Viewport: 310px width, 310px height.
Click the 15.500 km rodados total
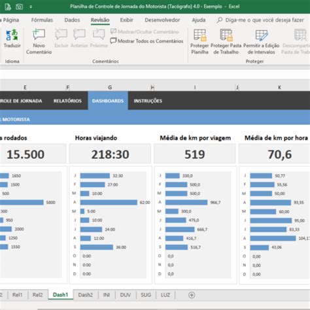[x=26, y=154]
